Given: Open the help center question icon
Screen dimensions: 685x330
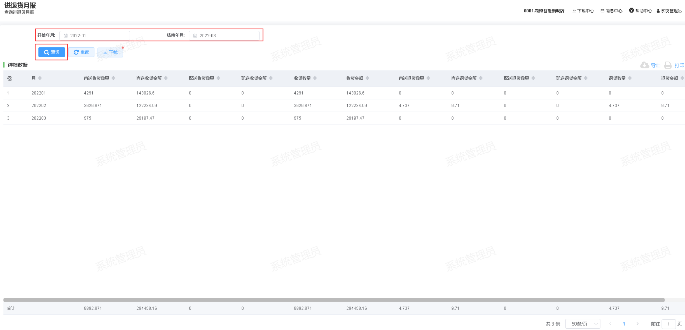Looking at the screenshot, I should 631,10.
